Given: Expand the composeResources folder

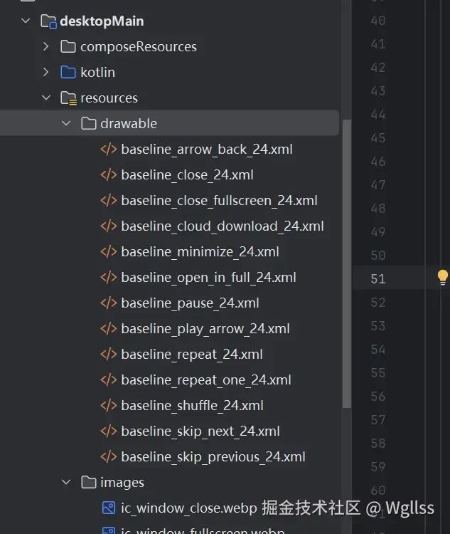Looking at the screenshot, I should (x=46, y=46).
